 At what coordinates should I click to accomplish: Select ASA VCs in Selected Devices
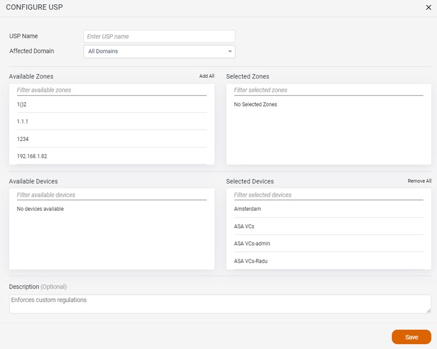(329, 226)
